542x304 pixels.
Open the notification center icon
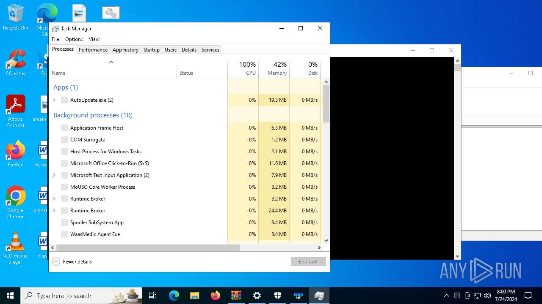tap(528, 296)
